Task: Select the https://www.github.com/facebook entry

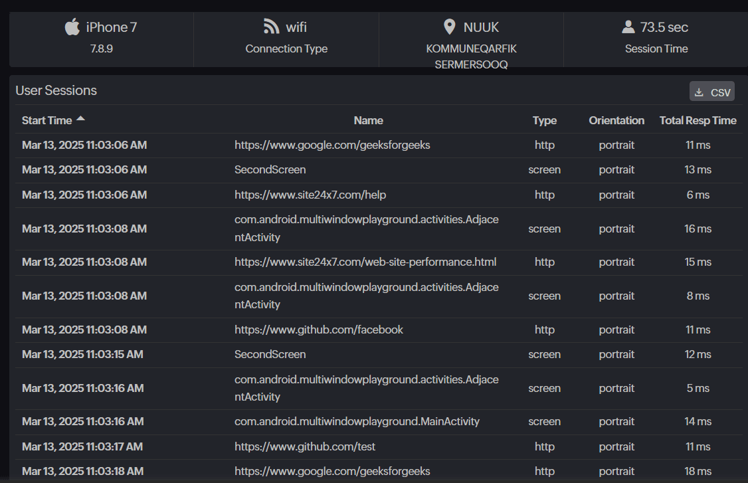Action: click(x=319, y=330)
